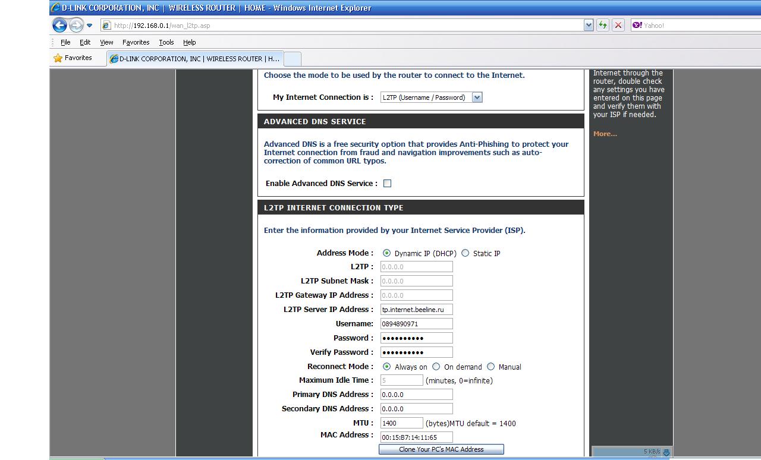Open the Edit menu
The height and width of the screenshot is (460, 761).
(85, 42)
